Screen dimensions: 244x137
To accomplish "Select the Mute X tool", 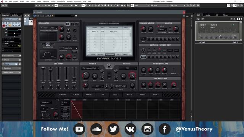I will tap(102, 5).
